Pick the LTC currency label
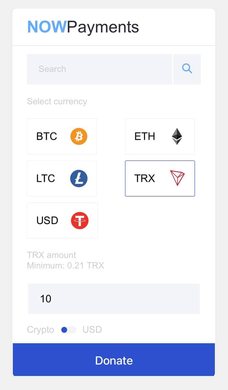The width and height of the screenshot is (228, 390). [x=46, y=178]
